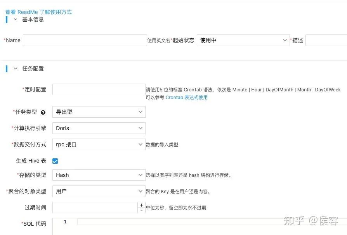Viewport: 347px width, 235px height.
Task: Open the 查看 ReadMe 了解使用方式 link
Action: click(38, 12)
